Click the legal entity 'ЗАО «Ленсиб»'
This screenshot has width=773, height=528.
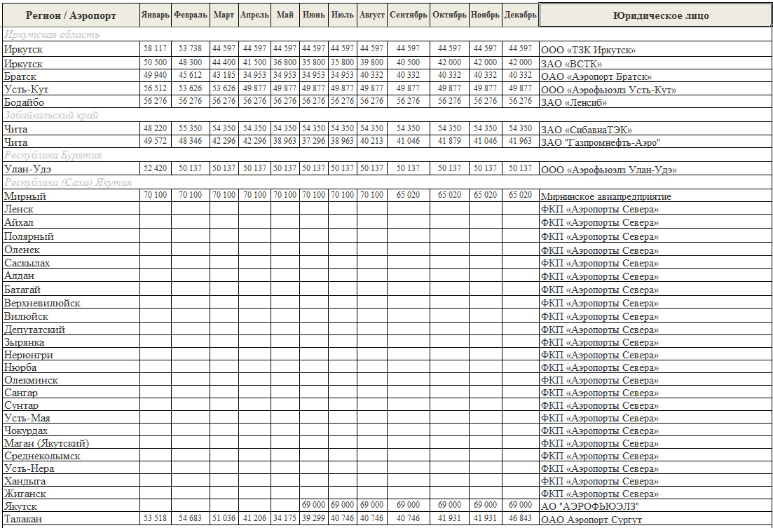coord(574,102)
